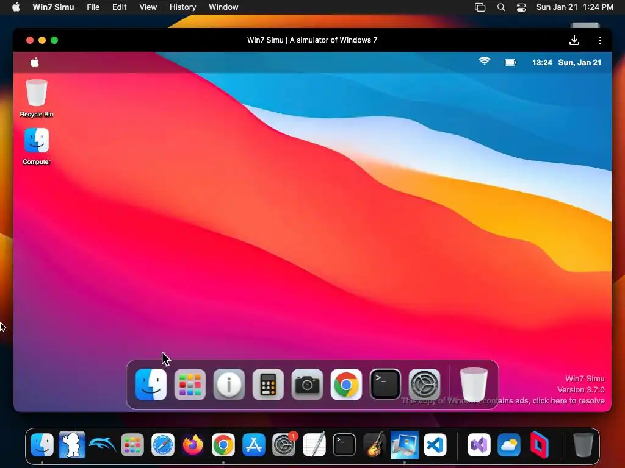This screenshot has width=625, height=468.
Task: Open TextEdit in the macOS dock
Action: 314,445
